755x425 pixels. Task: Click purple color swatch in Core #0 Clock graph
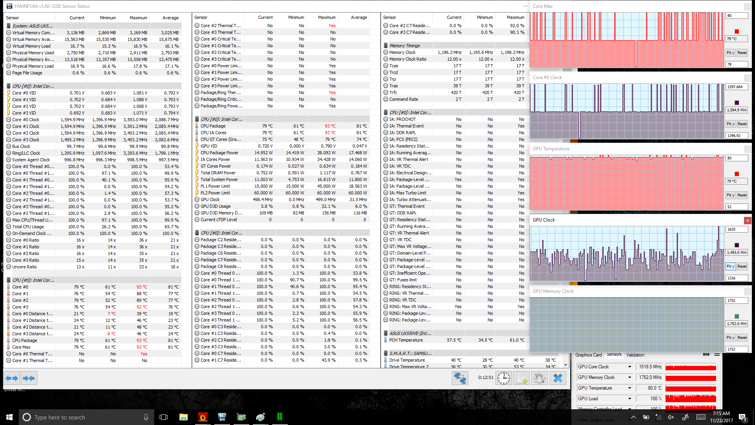coord(737,103)
